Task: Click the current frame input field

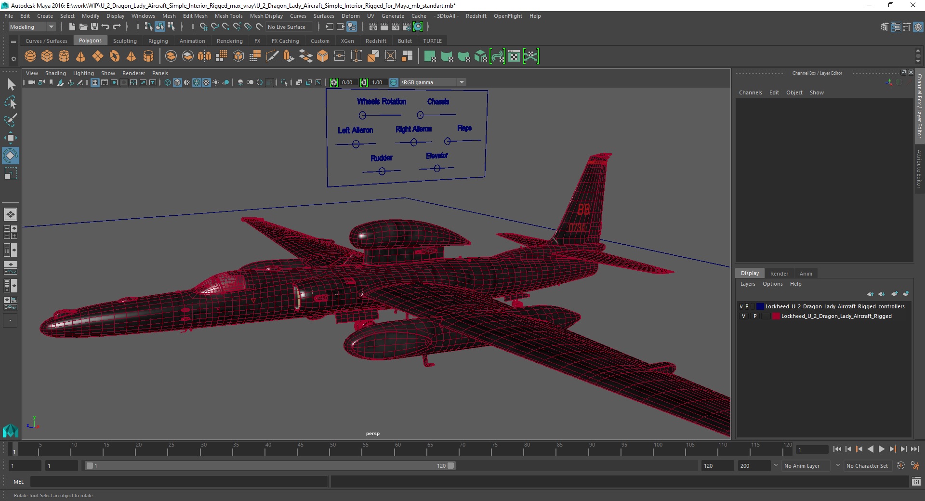Action: (812, 449)
